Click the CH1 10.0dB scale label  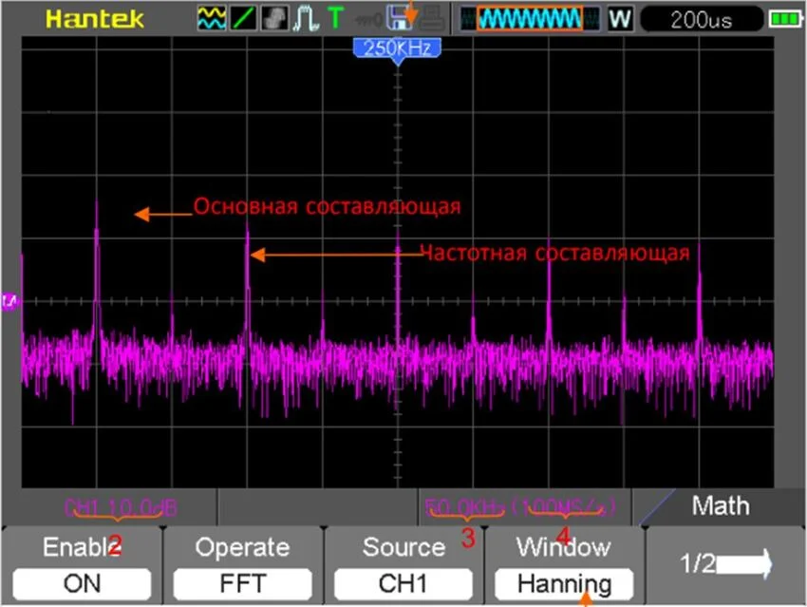(x=120, y=506)
